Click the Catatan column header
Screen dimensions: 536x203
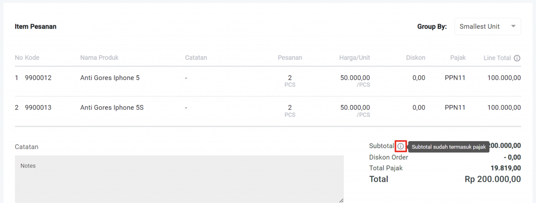click(196, 58)
